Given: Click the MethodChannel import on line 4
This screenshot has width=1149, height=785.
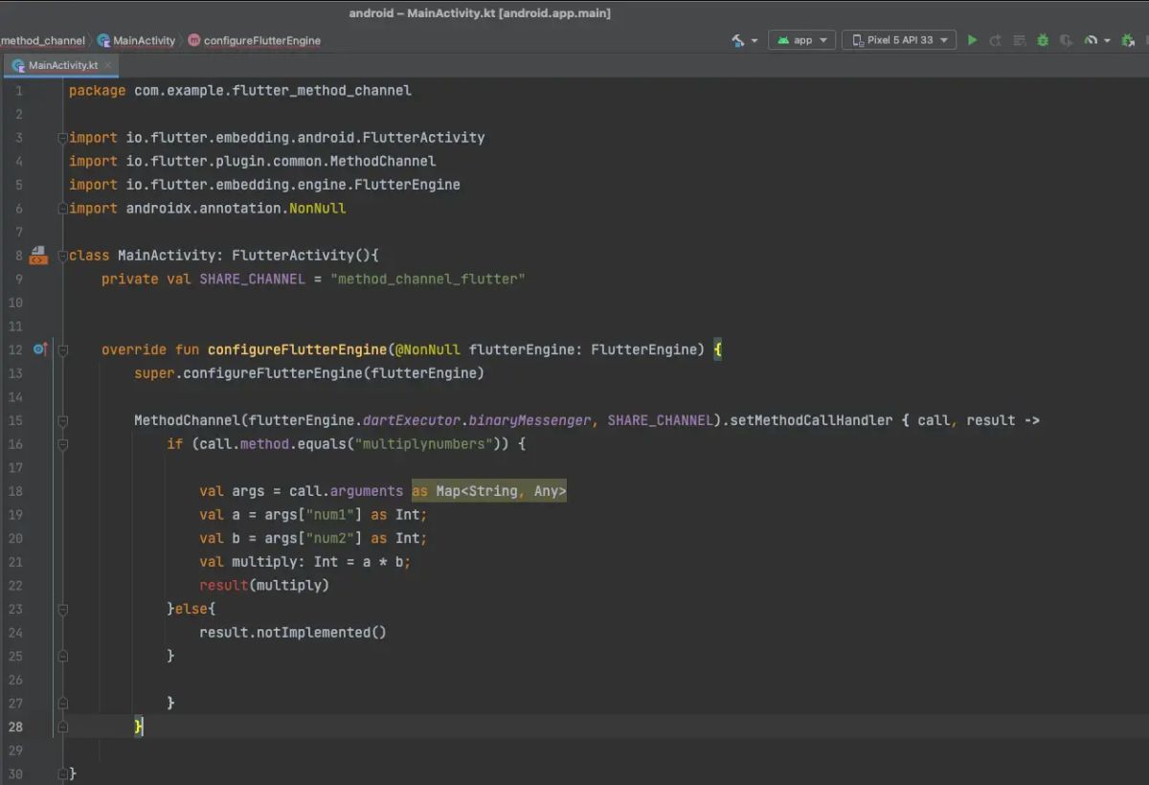Looking at the screenshot, I should tap(253, 161).
